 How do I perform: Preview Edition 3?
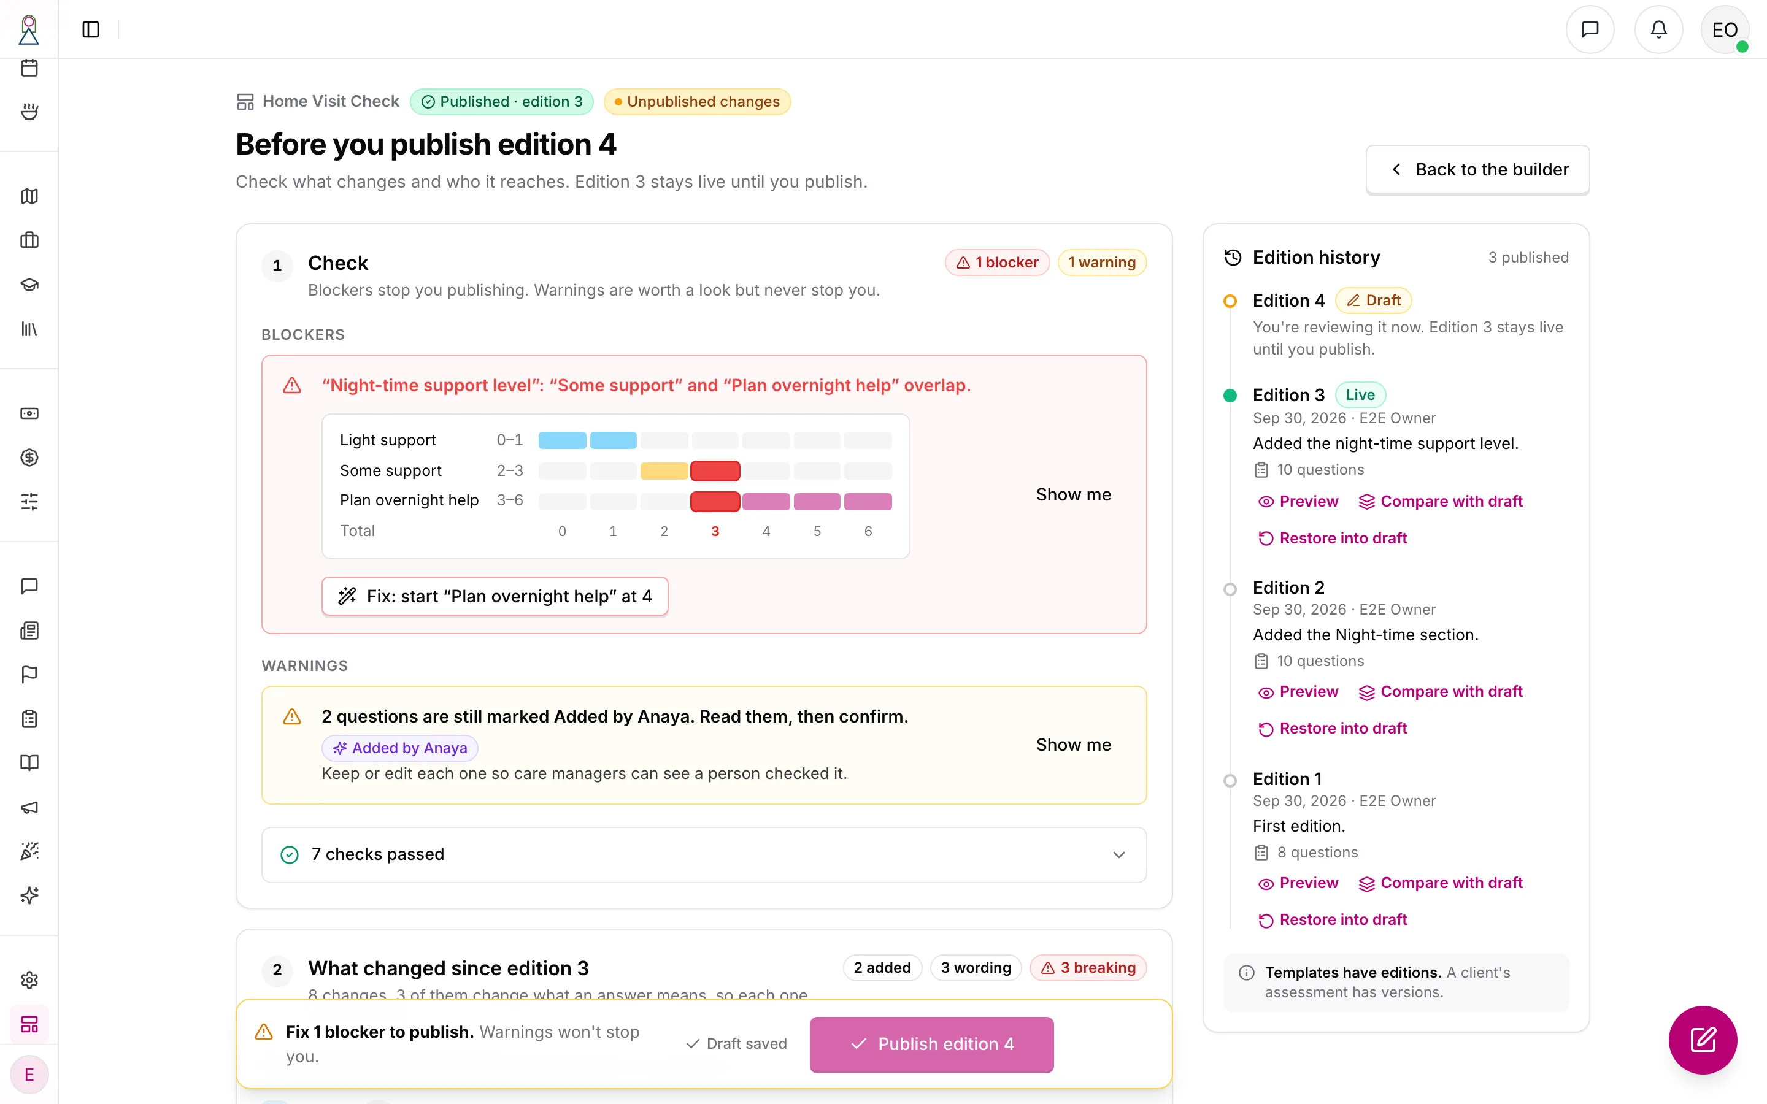[x=1298, y=502]
